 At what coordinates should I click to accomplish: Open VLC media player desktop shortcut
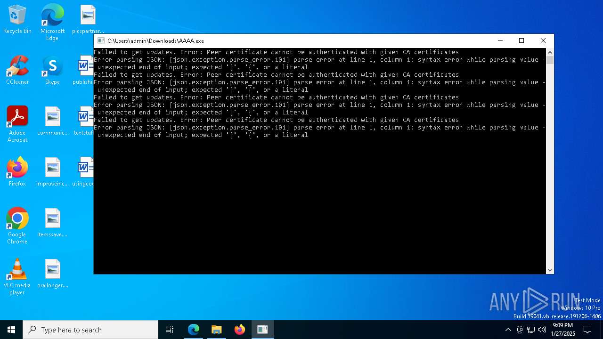(x=17, y=277)
